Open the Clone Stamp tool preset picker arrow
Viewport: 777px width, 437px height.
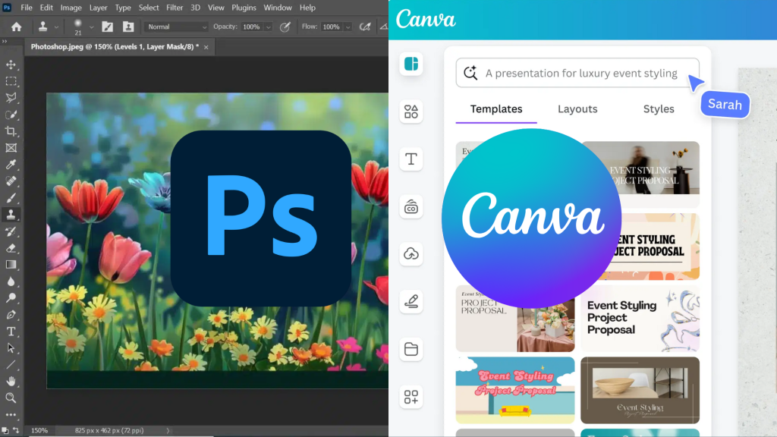56,27
